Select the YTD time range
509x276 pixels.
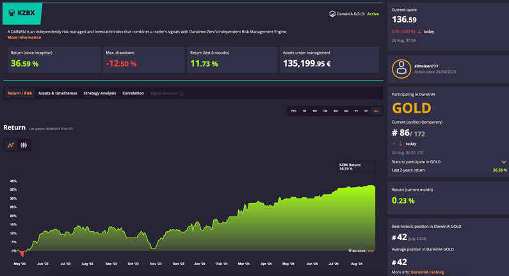tap(293, 111)
